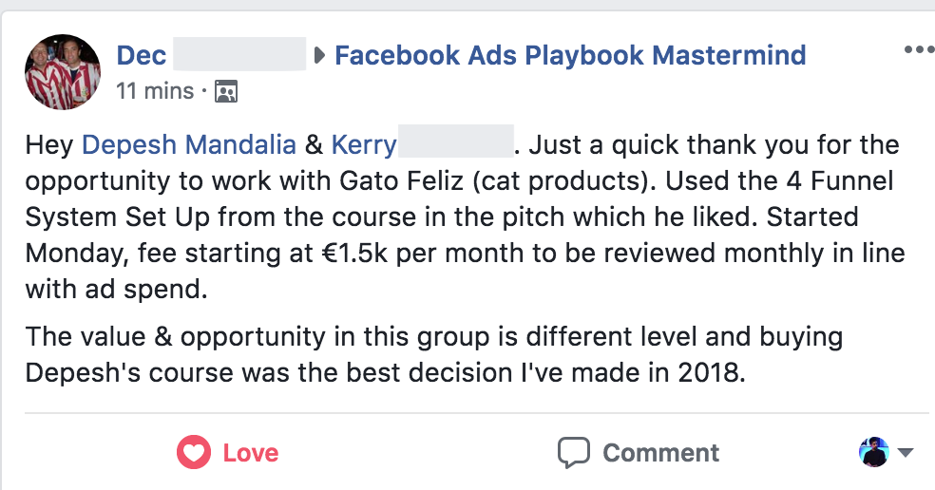Open the post options three-dot menu
The width and height of the screenshot is (935, 490).
[x=918, y=50]
